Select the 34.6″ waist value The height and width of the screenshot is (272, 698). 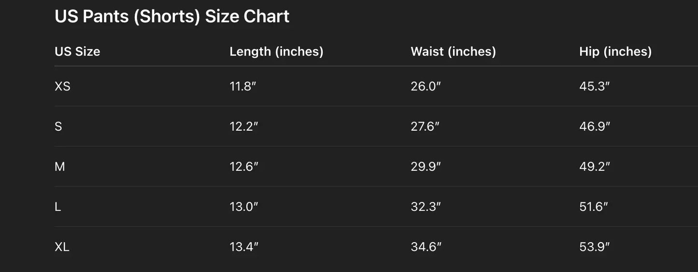point(426,247)
